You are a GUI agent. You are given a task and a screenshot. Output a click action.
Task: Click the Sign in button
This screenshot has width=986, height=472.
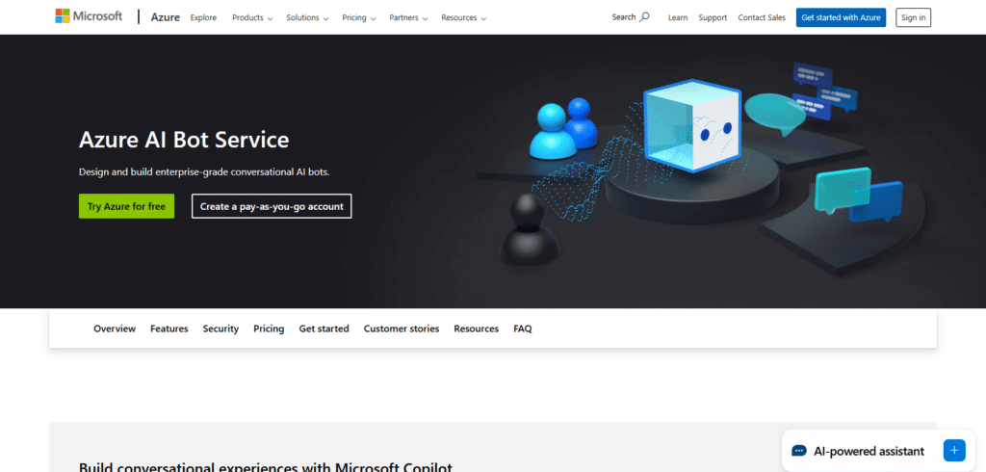click(x=913, y=17)
